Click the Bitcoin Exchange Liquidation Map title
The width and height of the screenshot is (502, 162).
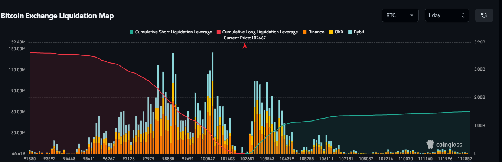(57, 16)
